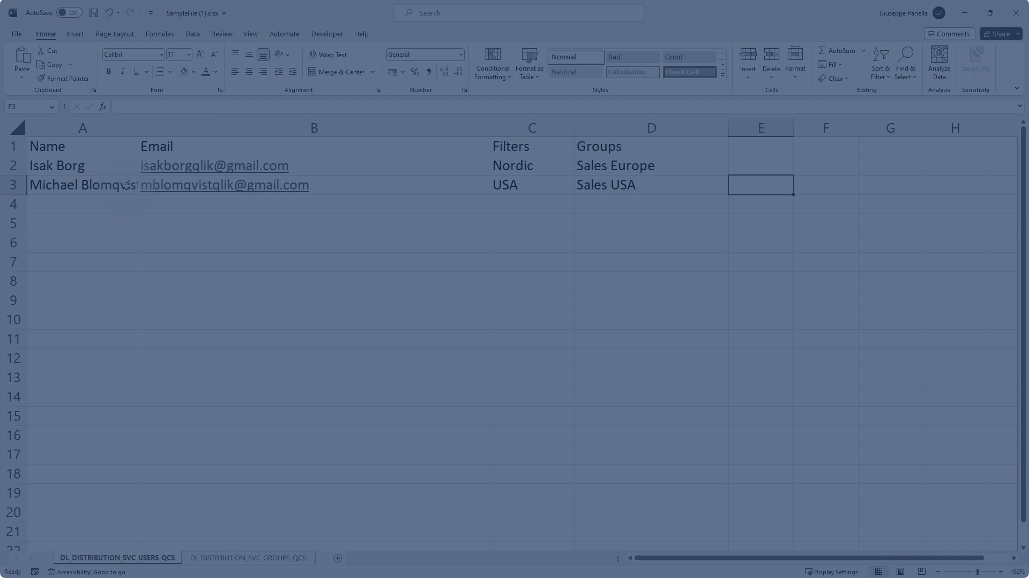Click the Conditional Formatting icon
Viewport: 1029px width, 578px height.
493,55
